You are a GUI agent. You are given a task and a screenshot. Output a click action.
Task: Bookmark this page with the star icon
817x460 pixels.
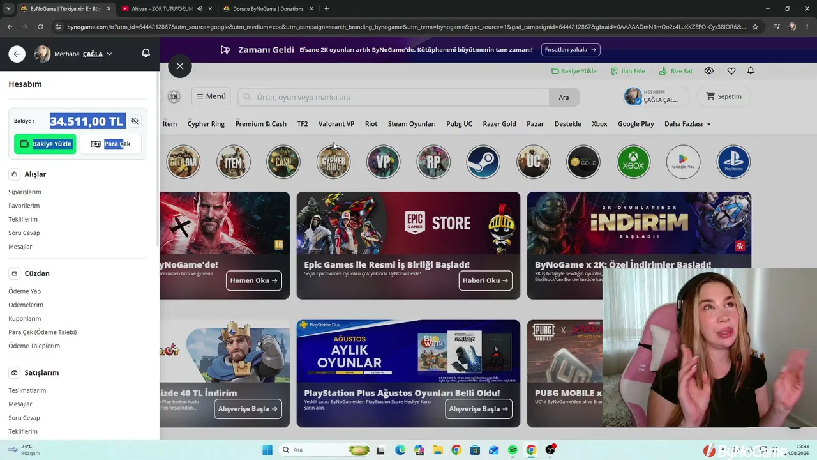click(756, 27)
